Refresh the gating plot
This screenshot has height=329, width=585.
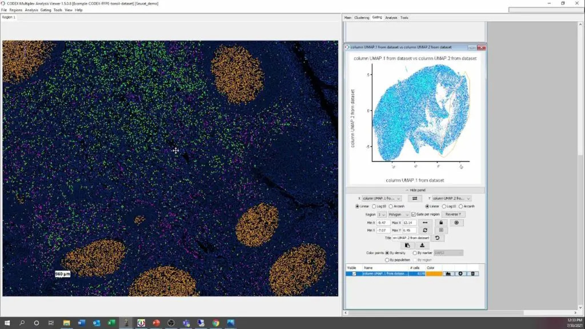425,230
